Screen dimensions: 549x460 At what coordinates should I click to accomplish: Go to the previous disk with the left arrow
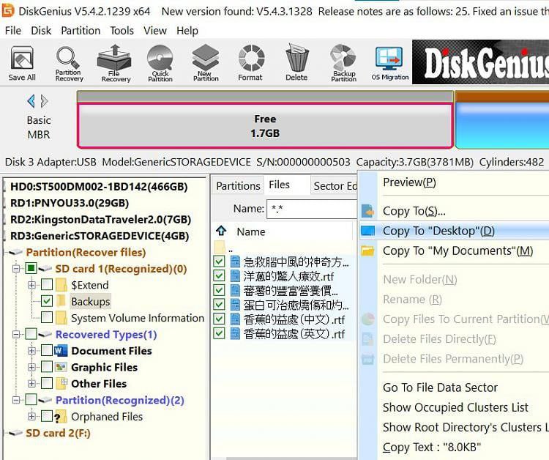click(31, 101)
